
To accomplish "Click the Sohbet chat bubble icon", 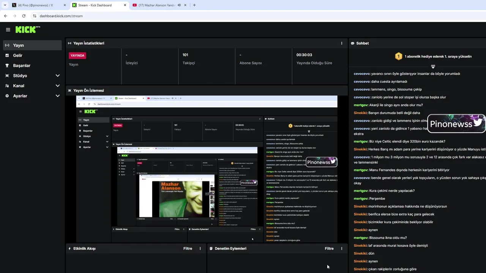I will [x=352, y=43].
